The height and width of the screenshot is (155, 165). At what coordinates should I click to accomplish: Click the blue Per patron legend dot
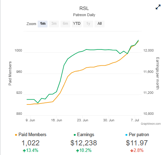tap(126, 135)
